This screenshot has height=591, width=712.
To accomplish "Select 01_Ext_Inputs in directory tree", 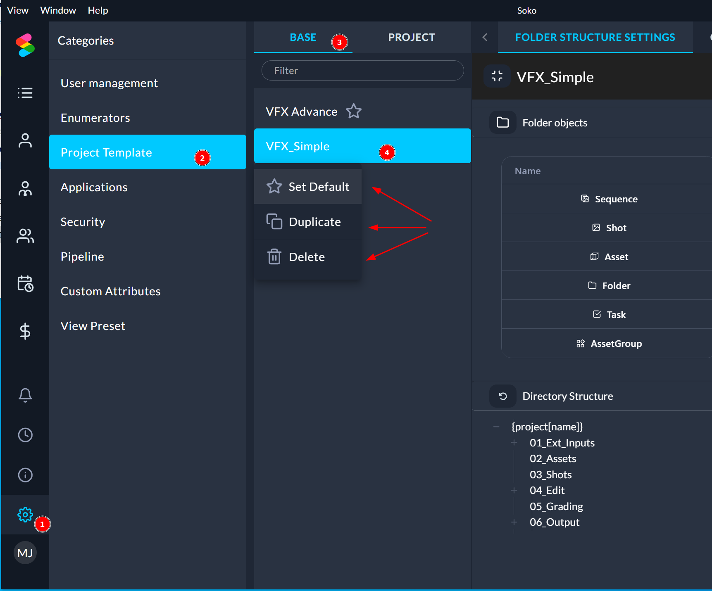I will tap(562, 443).
